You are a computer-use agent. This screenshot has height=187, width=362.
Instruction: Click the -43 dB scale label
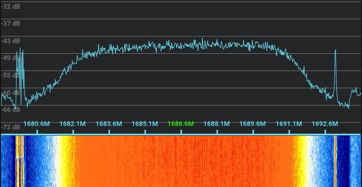(11, 41)
